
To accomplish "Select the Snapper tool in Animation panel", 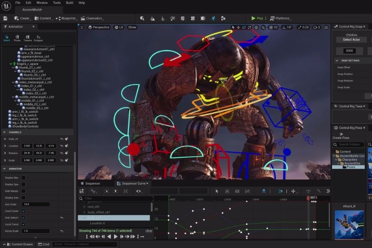I will point(38,38).
